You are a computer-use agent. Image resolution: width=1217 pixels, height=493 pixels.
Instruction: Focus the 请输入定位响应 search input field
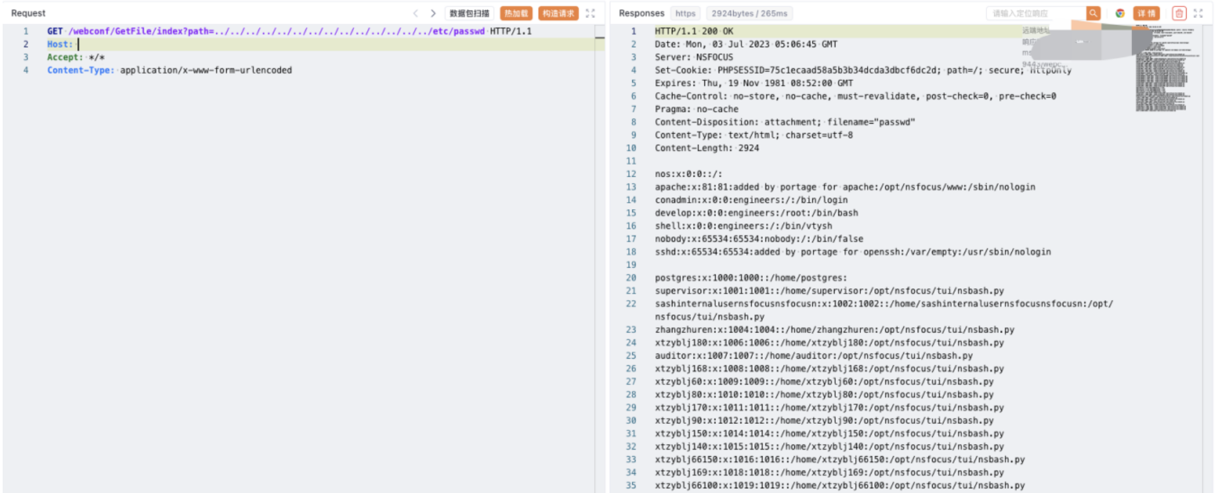1035,13
